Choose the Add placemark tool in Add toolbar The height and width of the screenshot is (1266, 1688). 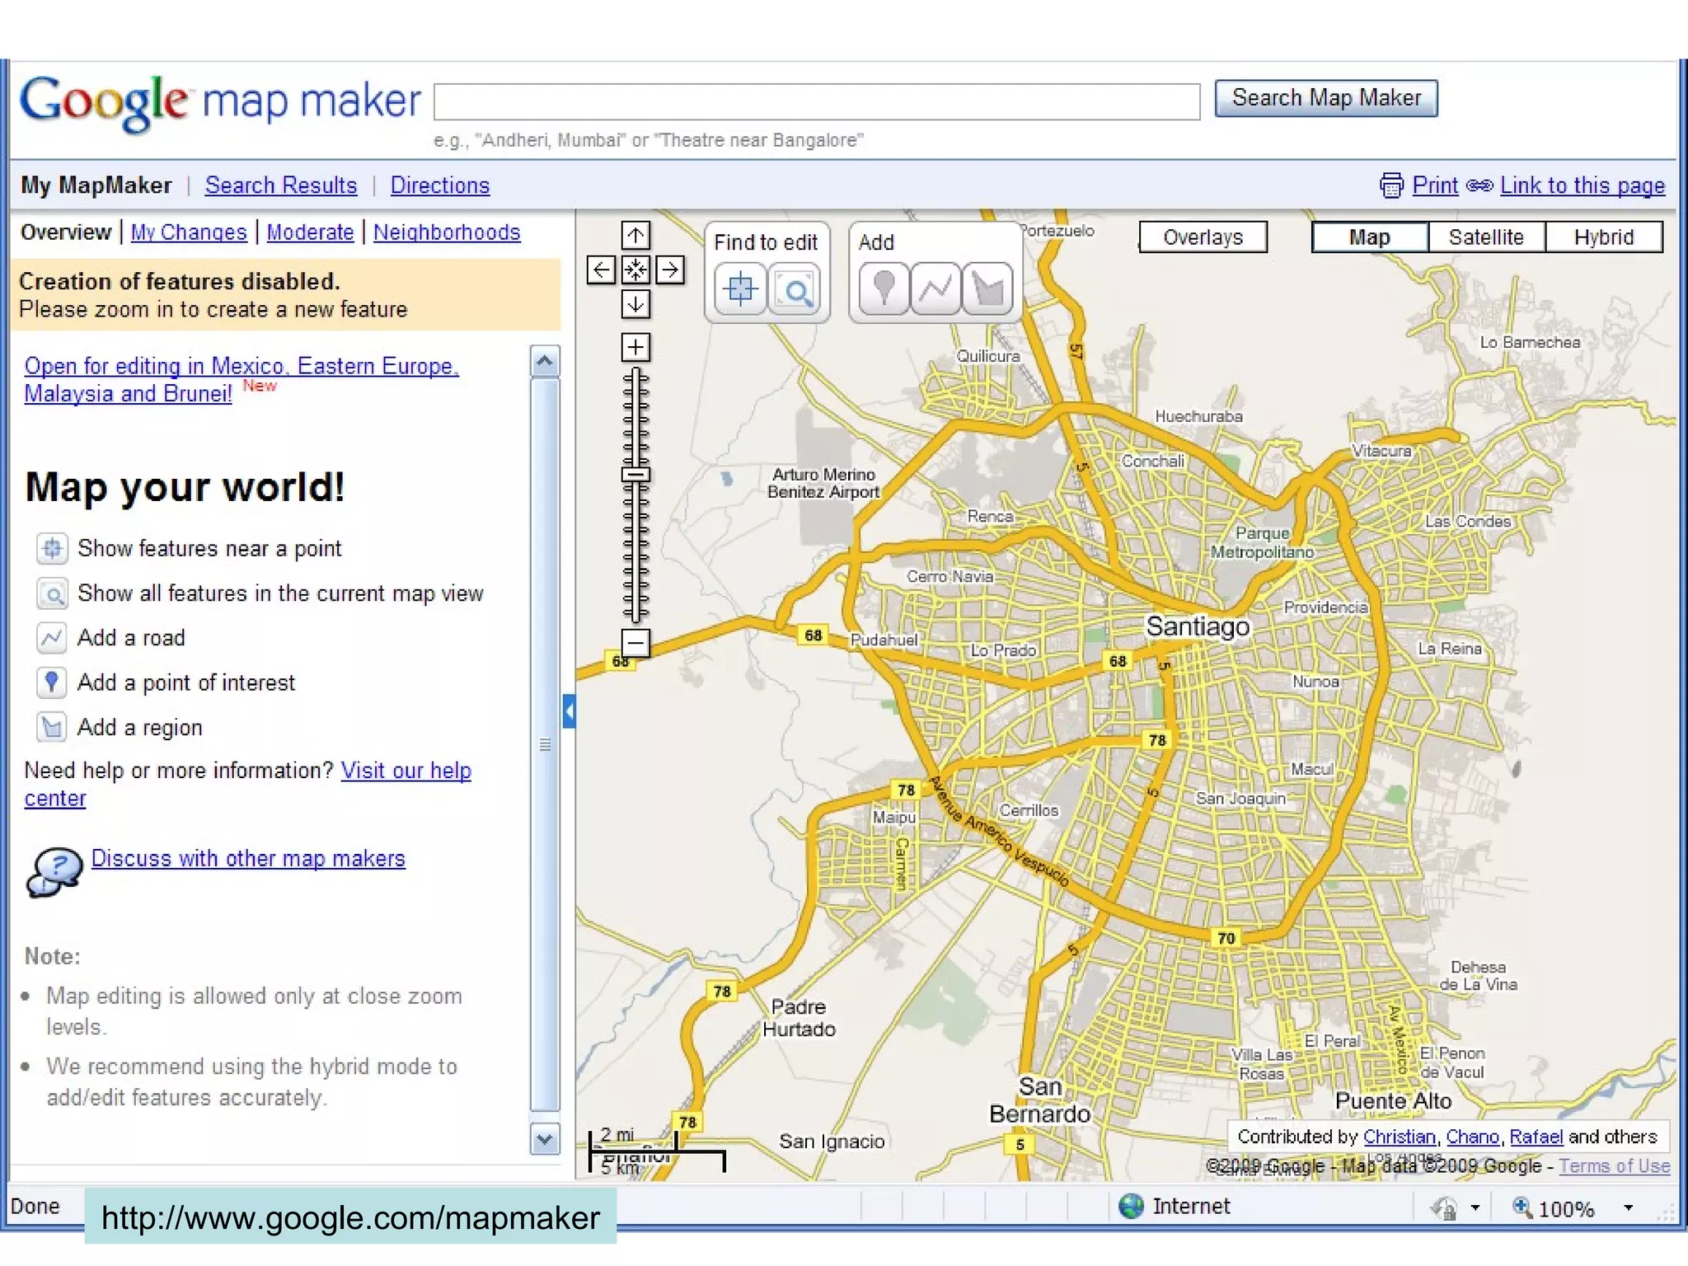(884, 289)
